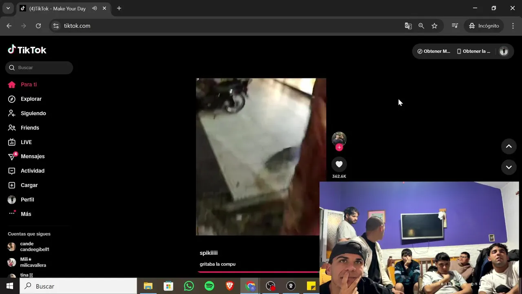Follow the creator with the red plus button
Viewport: 522px width, 294px height.
(x=339, y=147)
